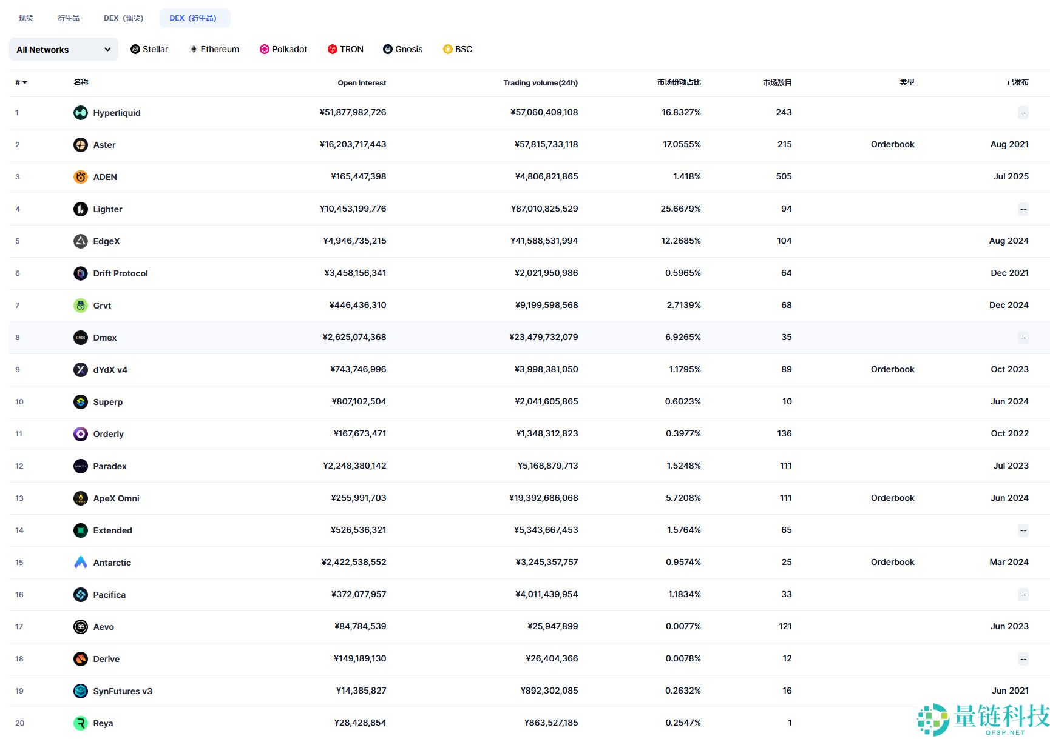The width and height of the screenshot is (1050, 739).
Task: Click the dYdX v4 logo icon
Action: pyautogui.click(x=81, y=370)
